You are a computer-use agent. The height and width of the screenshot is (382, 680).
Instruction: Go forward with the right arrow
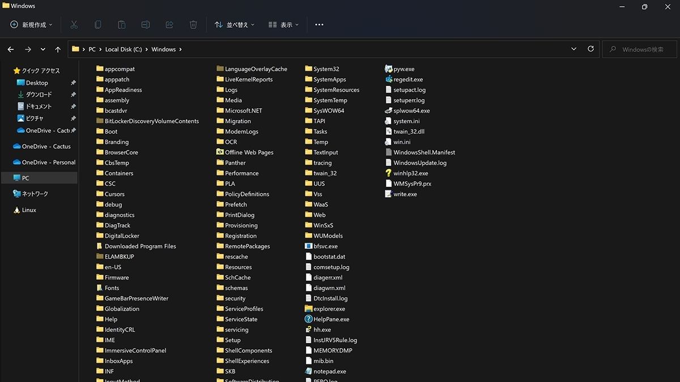point(28,49)
